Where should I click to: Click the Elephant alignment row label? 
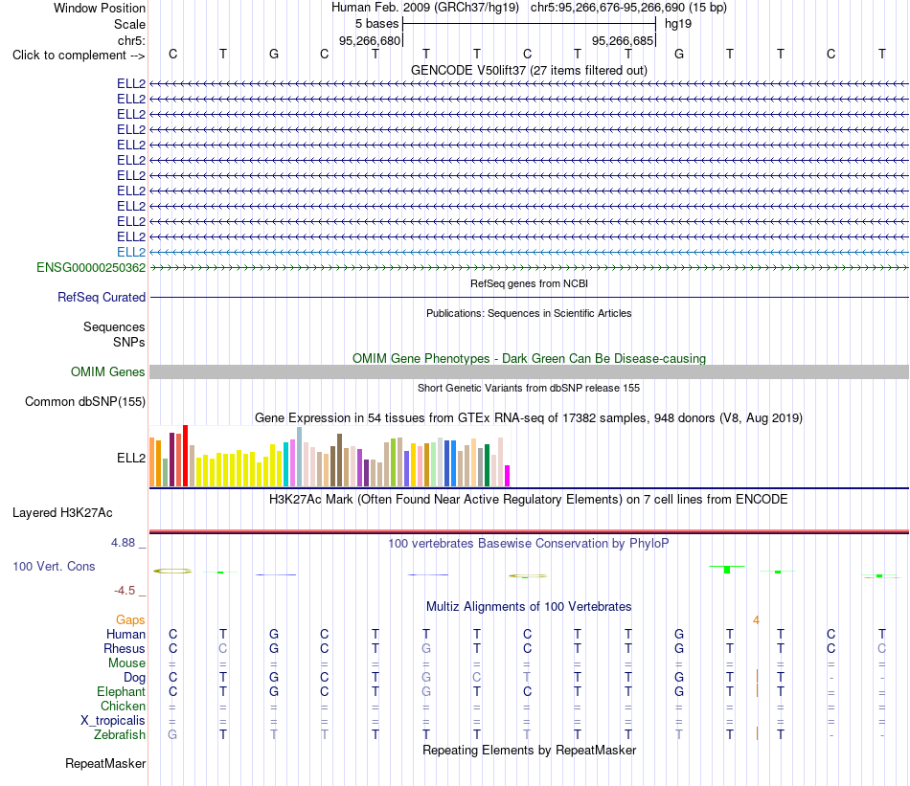point(121,691)
